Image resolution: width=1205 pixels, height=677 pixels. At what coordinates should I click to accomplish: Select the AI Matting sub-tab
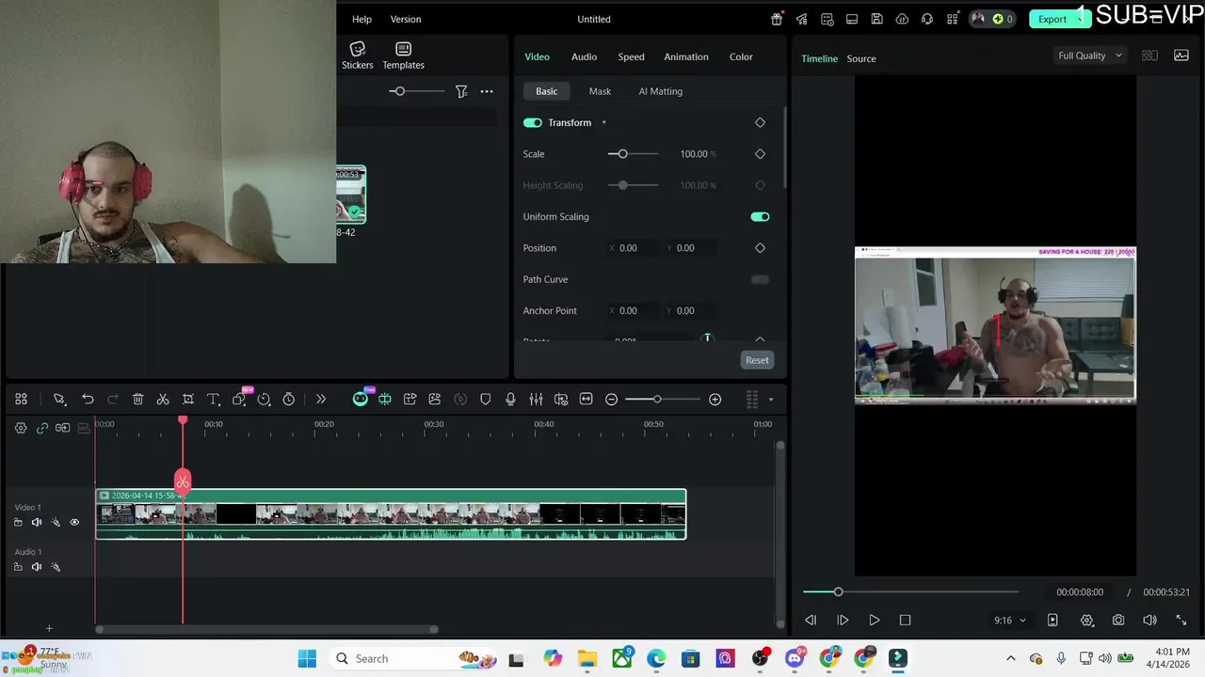(x=661, y=91)
